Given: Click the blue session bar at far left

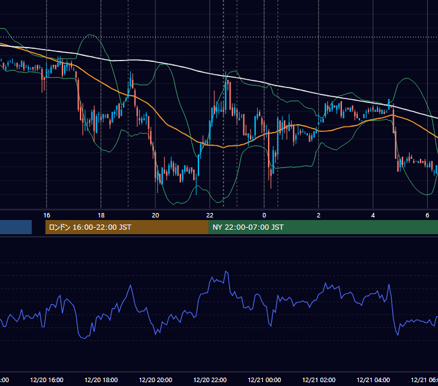Looking at the screenshot, I should coord(16,227).
